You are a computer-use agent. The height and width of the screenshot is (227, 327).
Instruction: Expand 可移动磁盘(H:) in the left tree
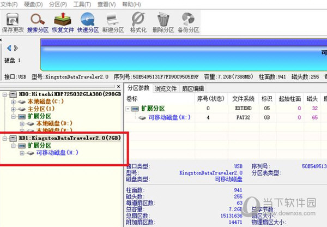click(x=22, y=153)
